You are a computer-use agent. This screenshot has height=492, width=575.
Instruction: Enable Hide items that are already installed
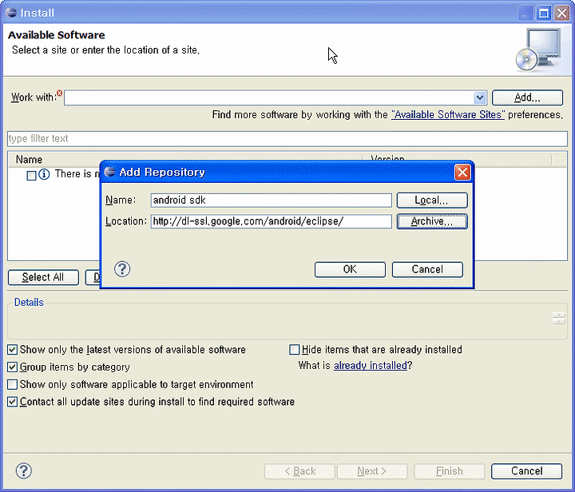pyautogui.click(x=295, y=349)
